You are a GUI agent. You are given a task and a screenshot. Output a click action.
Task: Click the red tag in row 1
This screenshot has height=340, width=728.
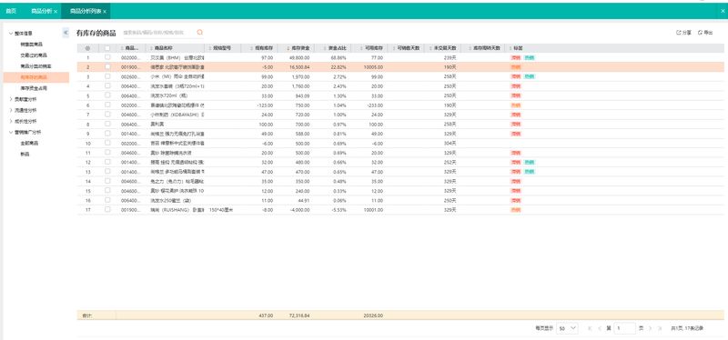(515, 58)
